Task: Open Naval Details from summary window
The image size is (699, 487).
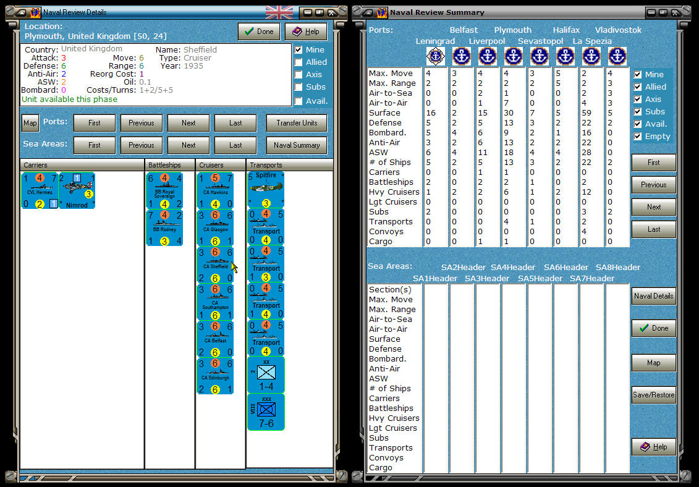Action: (653, 296)
